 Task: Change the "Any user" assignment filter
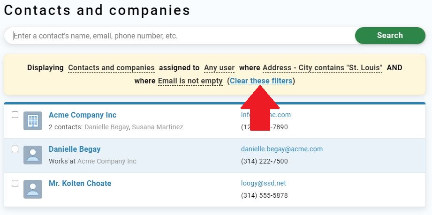pyautogui.click(x=220, y=68)
